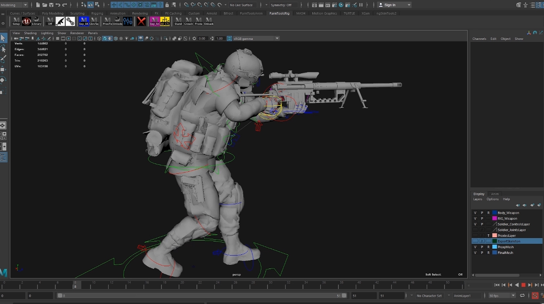Viewport: 544px width, 304px height.
Task: Switch to the Rigging shelf tab
Action: (97, 13)
